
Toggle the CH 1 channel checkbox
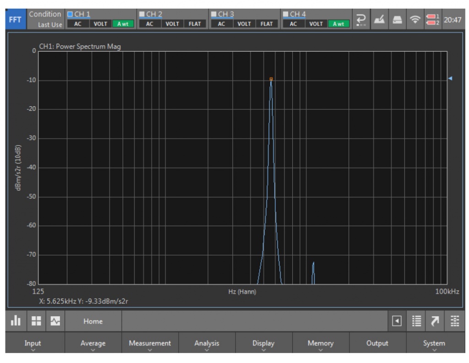(70, 14)
